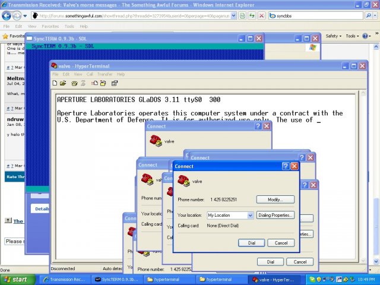This screenshot has width=380, height=285.
Task: Click the help question mark on front Connect dialog
Action: [x=285, y=166]
